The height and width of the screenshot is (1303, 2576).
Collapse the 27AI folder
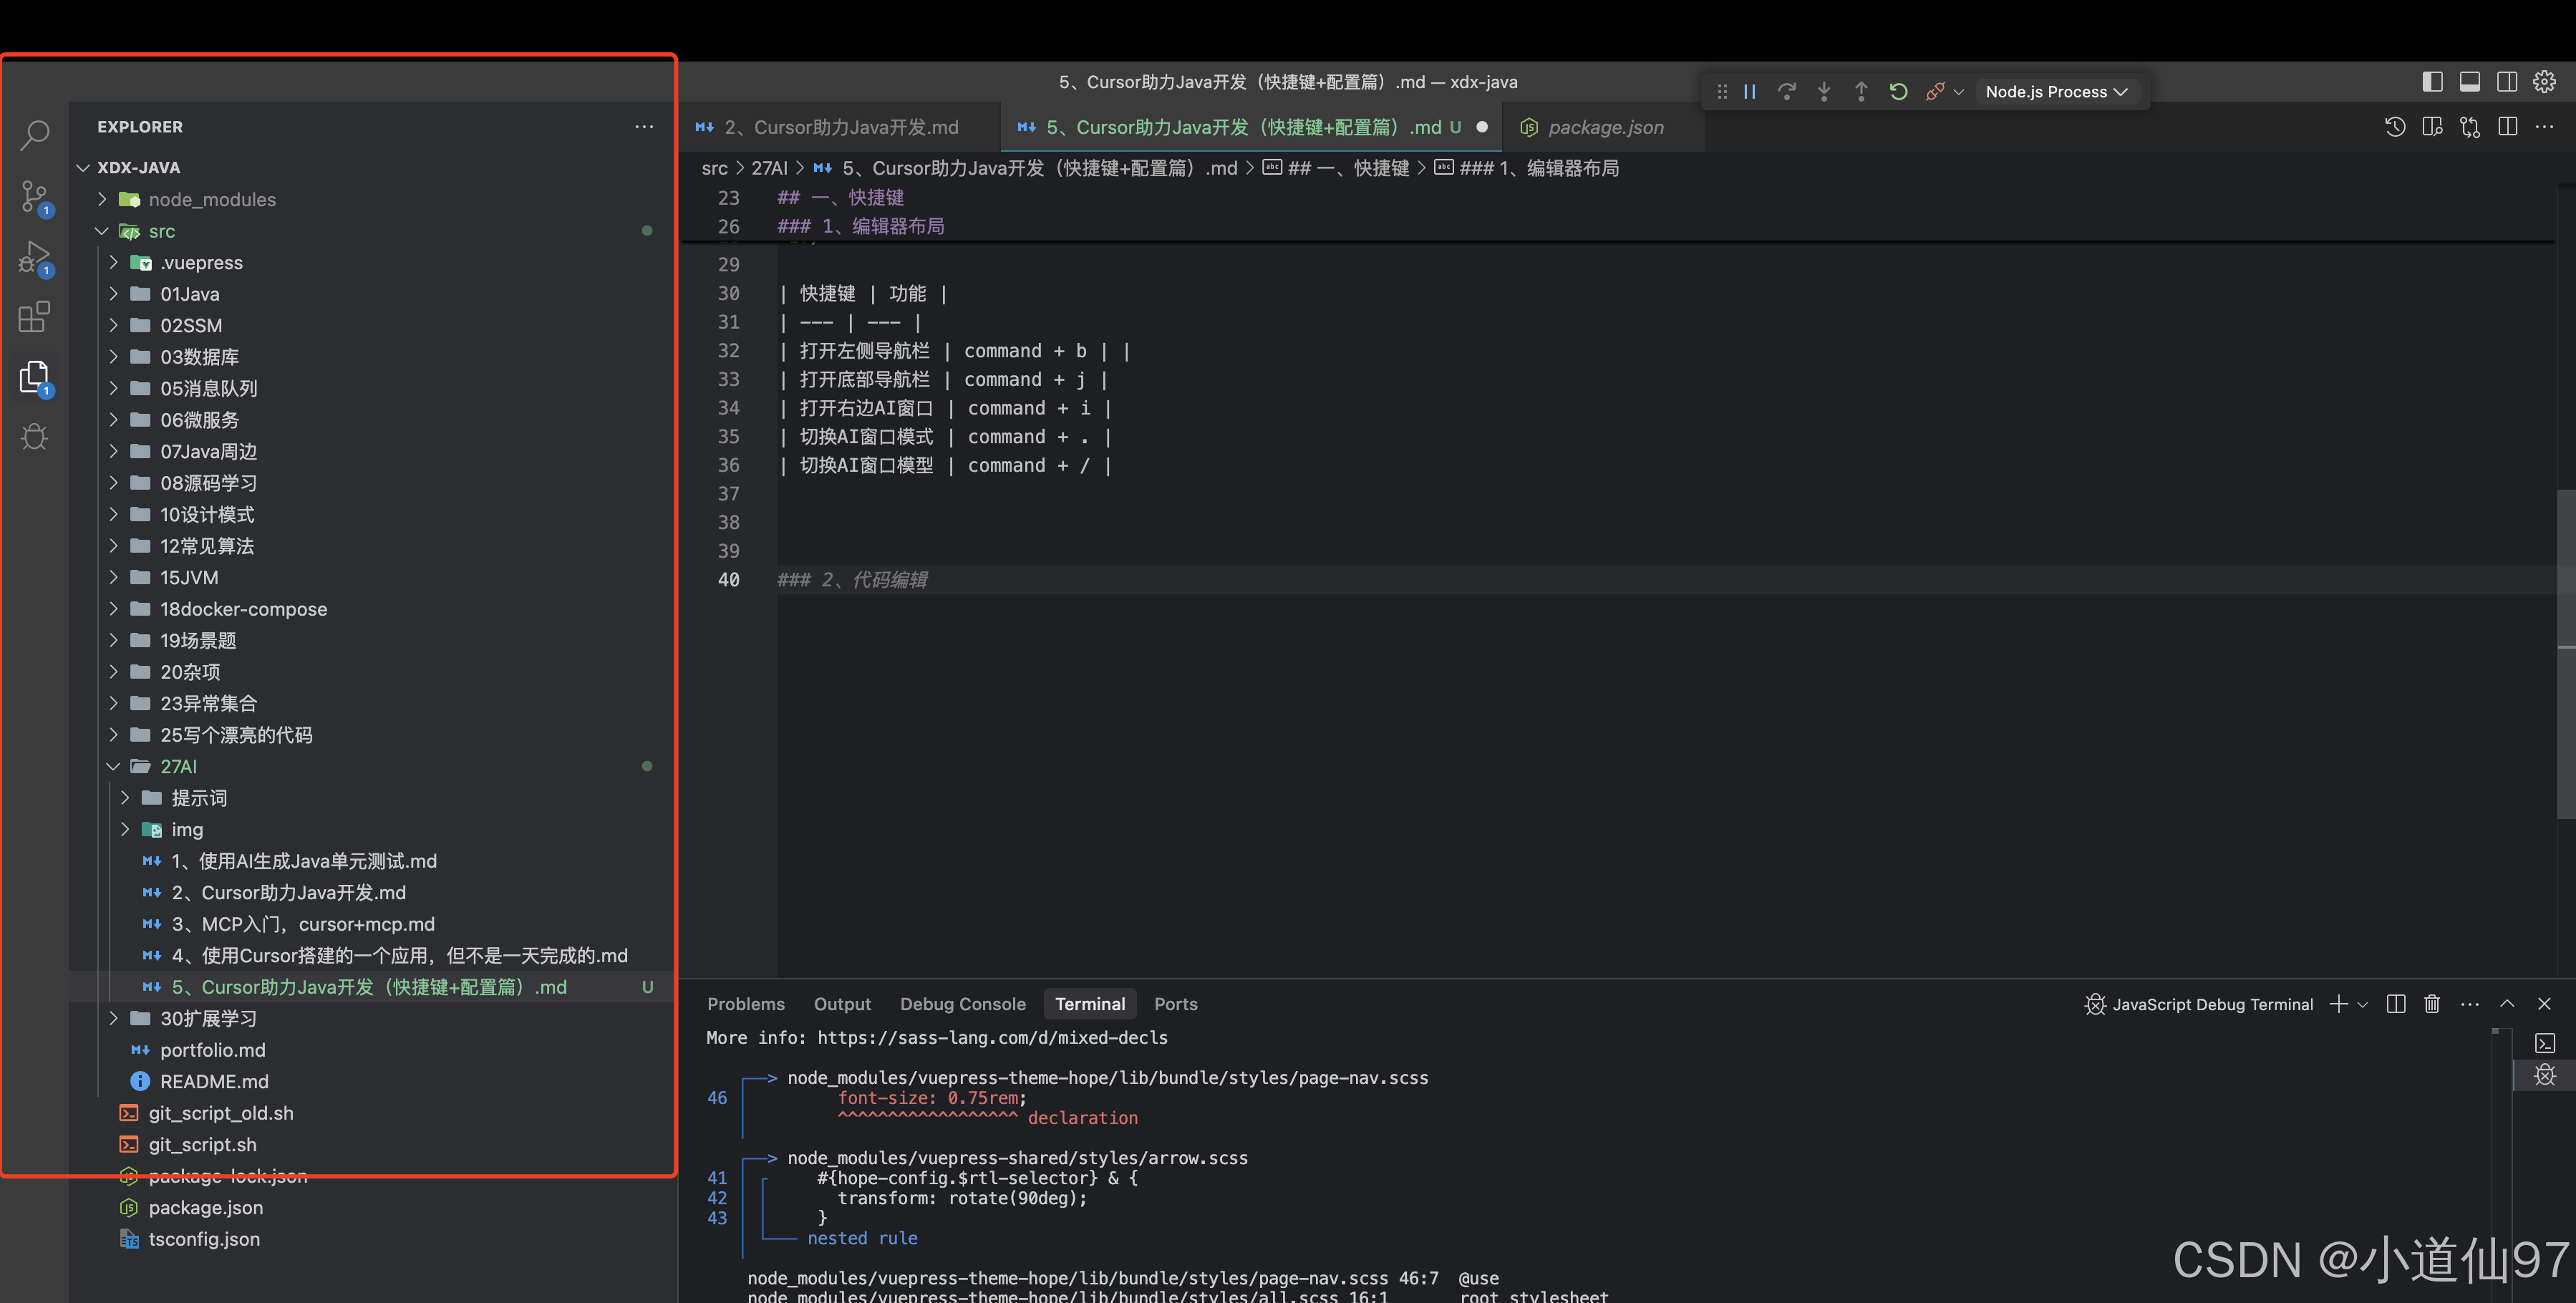click(178, 766)
